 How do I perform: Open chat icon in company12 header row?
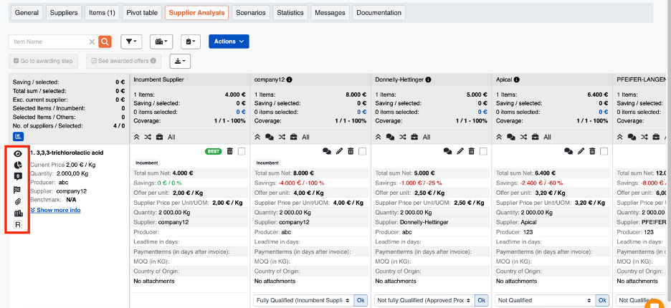(270, 138)
